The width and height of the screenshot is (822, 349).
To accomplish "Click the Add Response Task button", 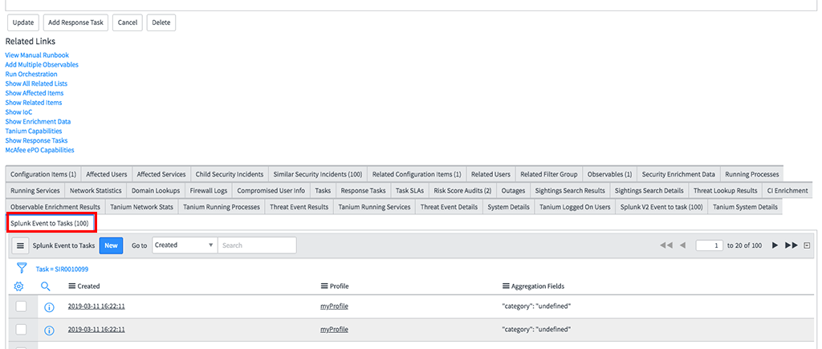I will pos(75,23).
